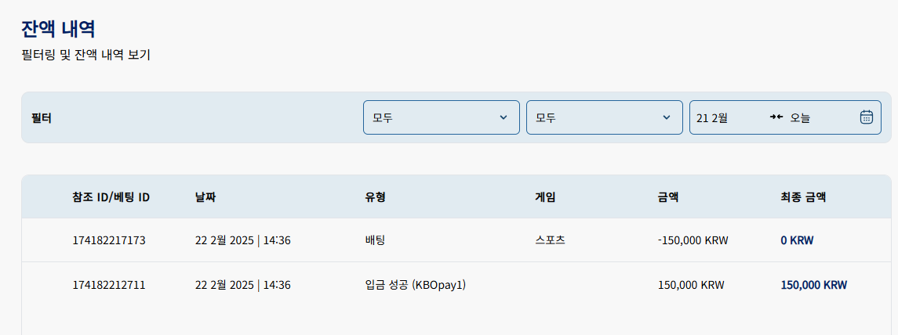Click the 참조 ID/베팅 ID column header
Viewport: 898px width, 335px height.
(111, 197)
